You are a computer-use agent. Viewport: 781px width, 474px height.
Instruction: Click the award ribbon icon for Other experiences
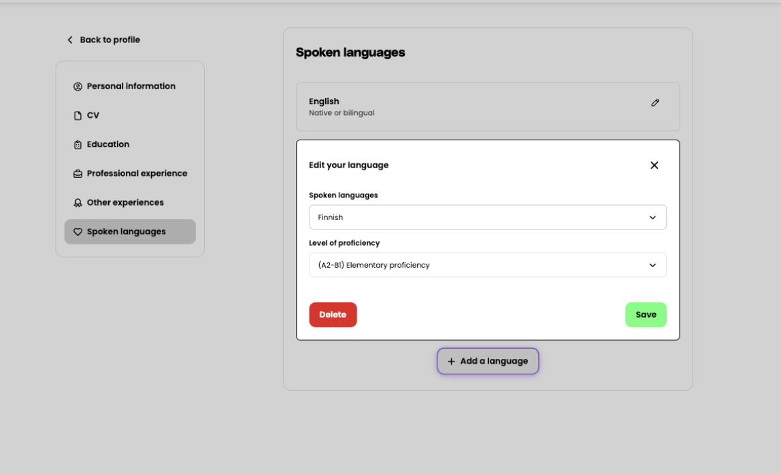[78, 203]
